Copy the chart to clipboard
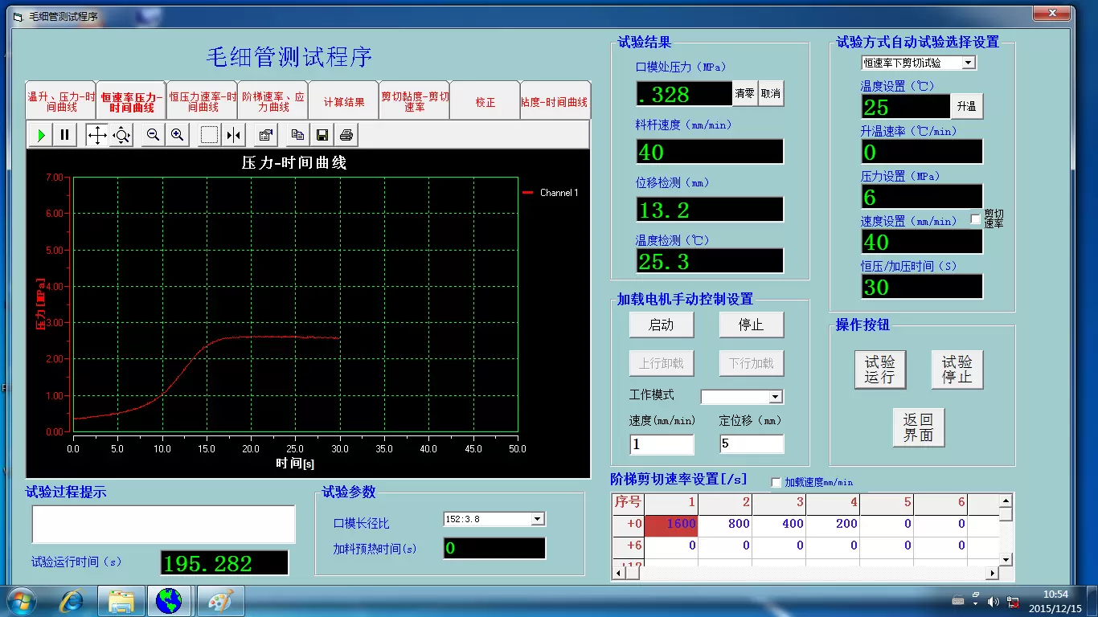 click(x=297, y=135)
